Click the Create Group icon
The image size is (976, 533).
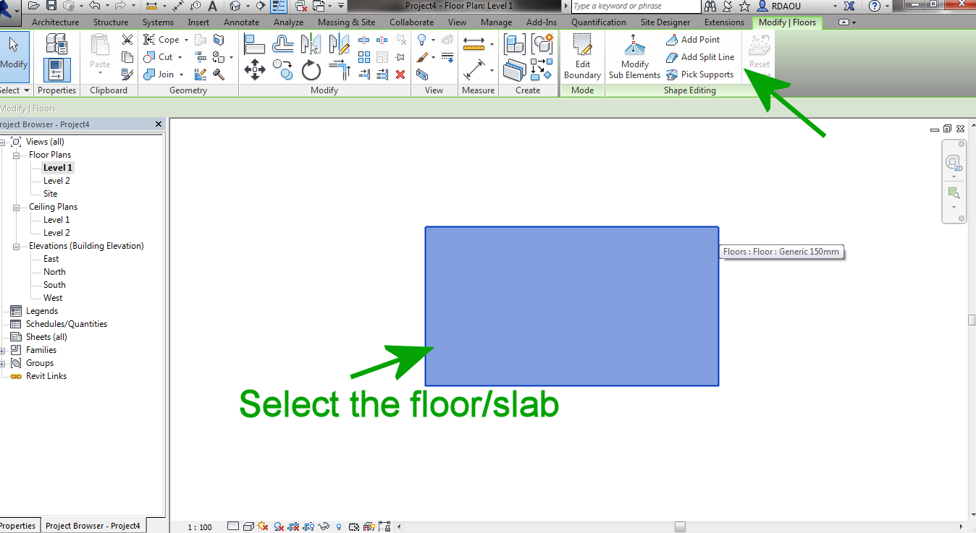click(542, 45)
